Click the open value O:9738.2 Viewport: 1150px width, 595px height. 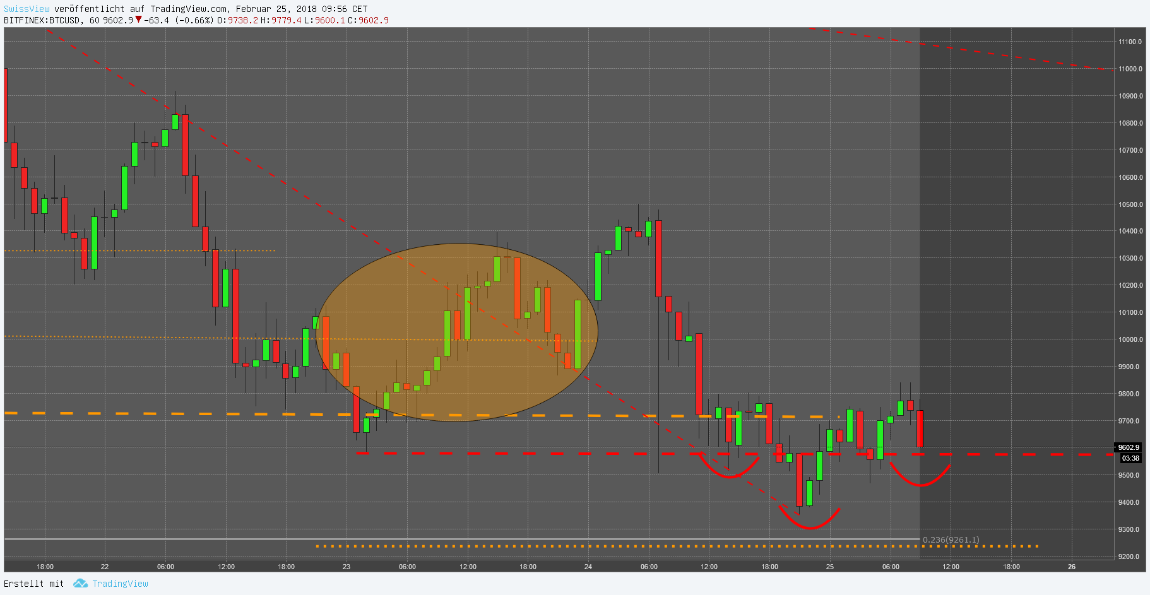[x=237, y=20]
